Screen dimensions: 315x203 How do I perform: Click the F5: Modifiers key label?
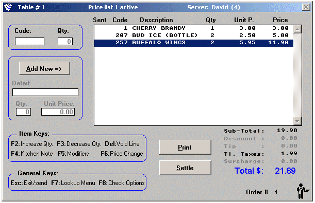(73, 154)
